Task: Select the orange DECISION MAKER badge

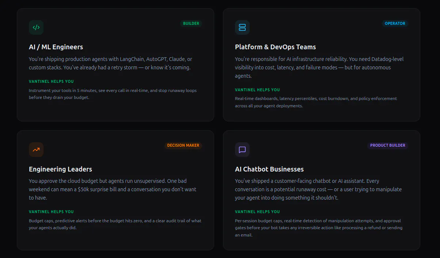Action: [x=183, y=145]
